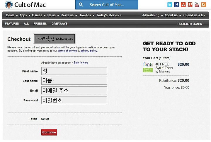The height and width of the screenshot is (142, 211).
Task: Open the privacy policy link
Action: coord(89,51)
